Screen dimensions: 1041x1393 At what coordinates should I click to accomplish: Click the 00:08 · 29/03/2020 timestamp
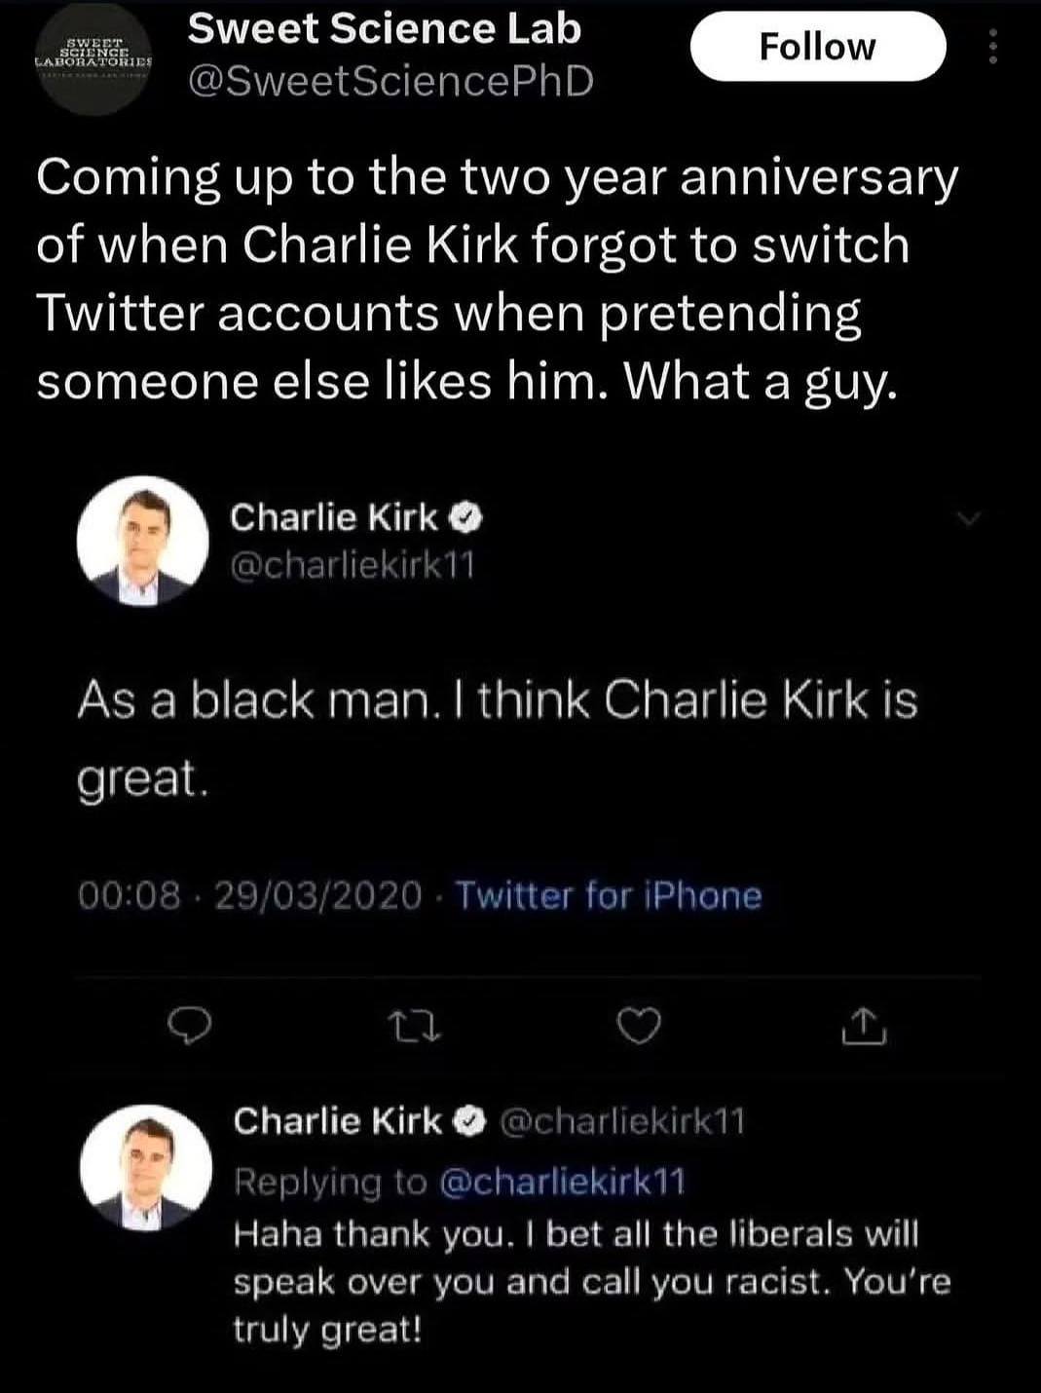(250, 895)
